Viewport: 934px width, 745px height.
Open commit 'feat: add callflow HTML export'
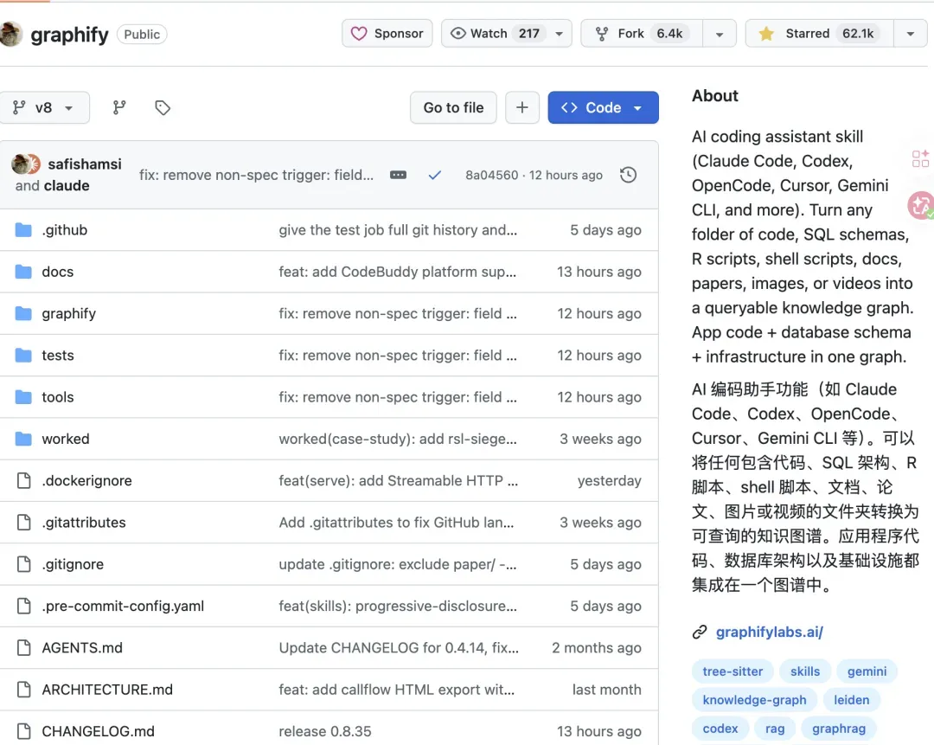[x=397, y=689]
